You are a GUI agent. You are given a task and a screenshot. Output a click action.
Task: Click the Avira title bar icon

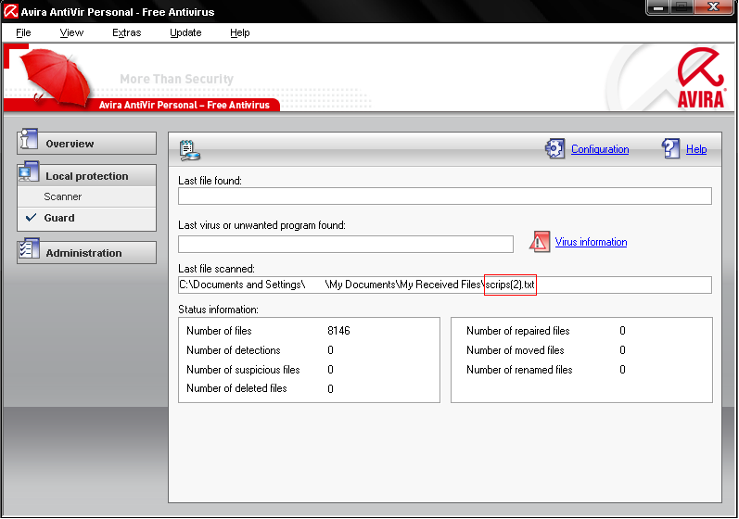click(x=11, y=11)
